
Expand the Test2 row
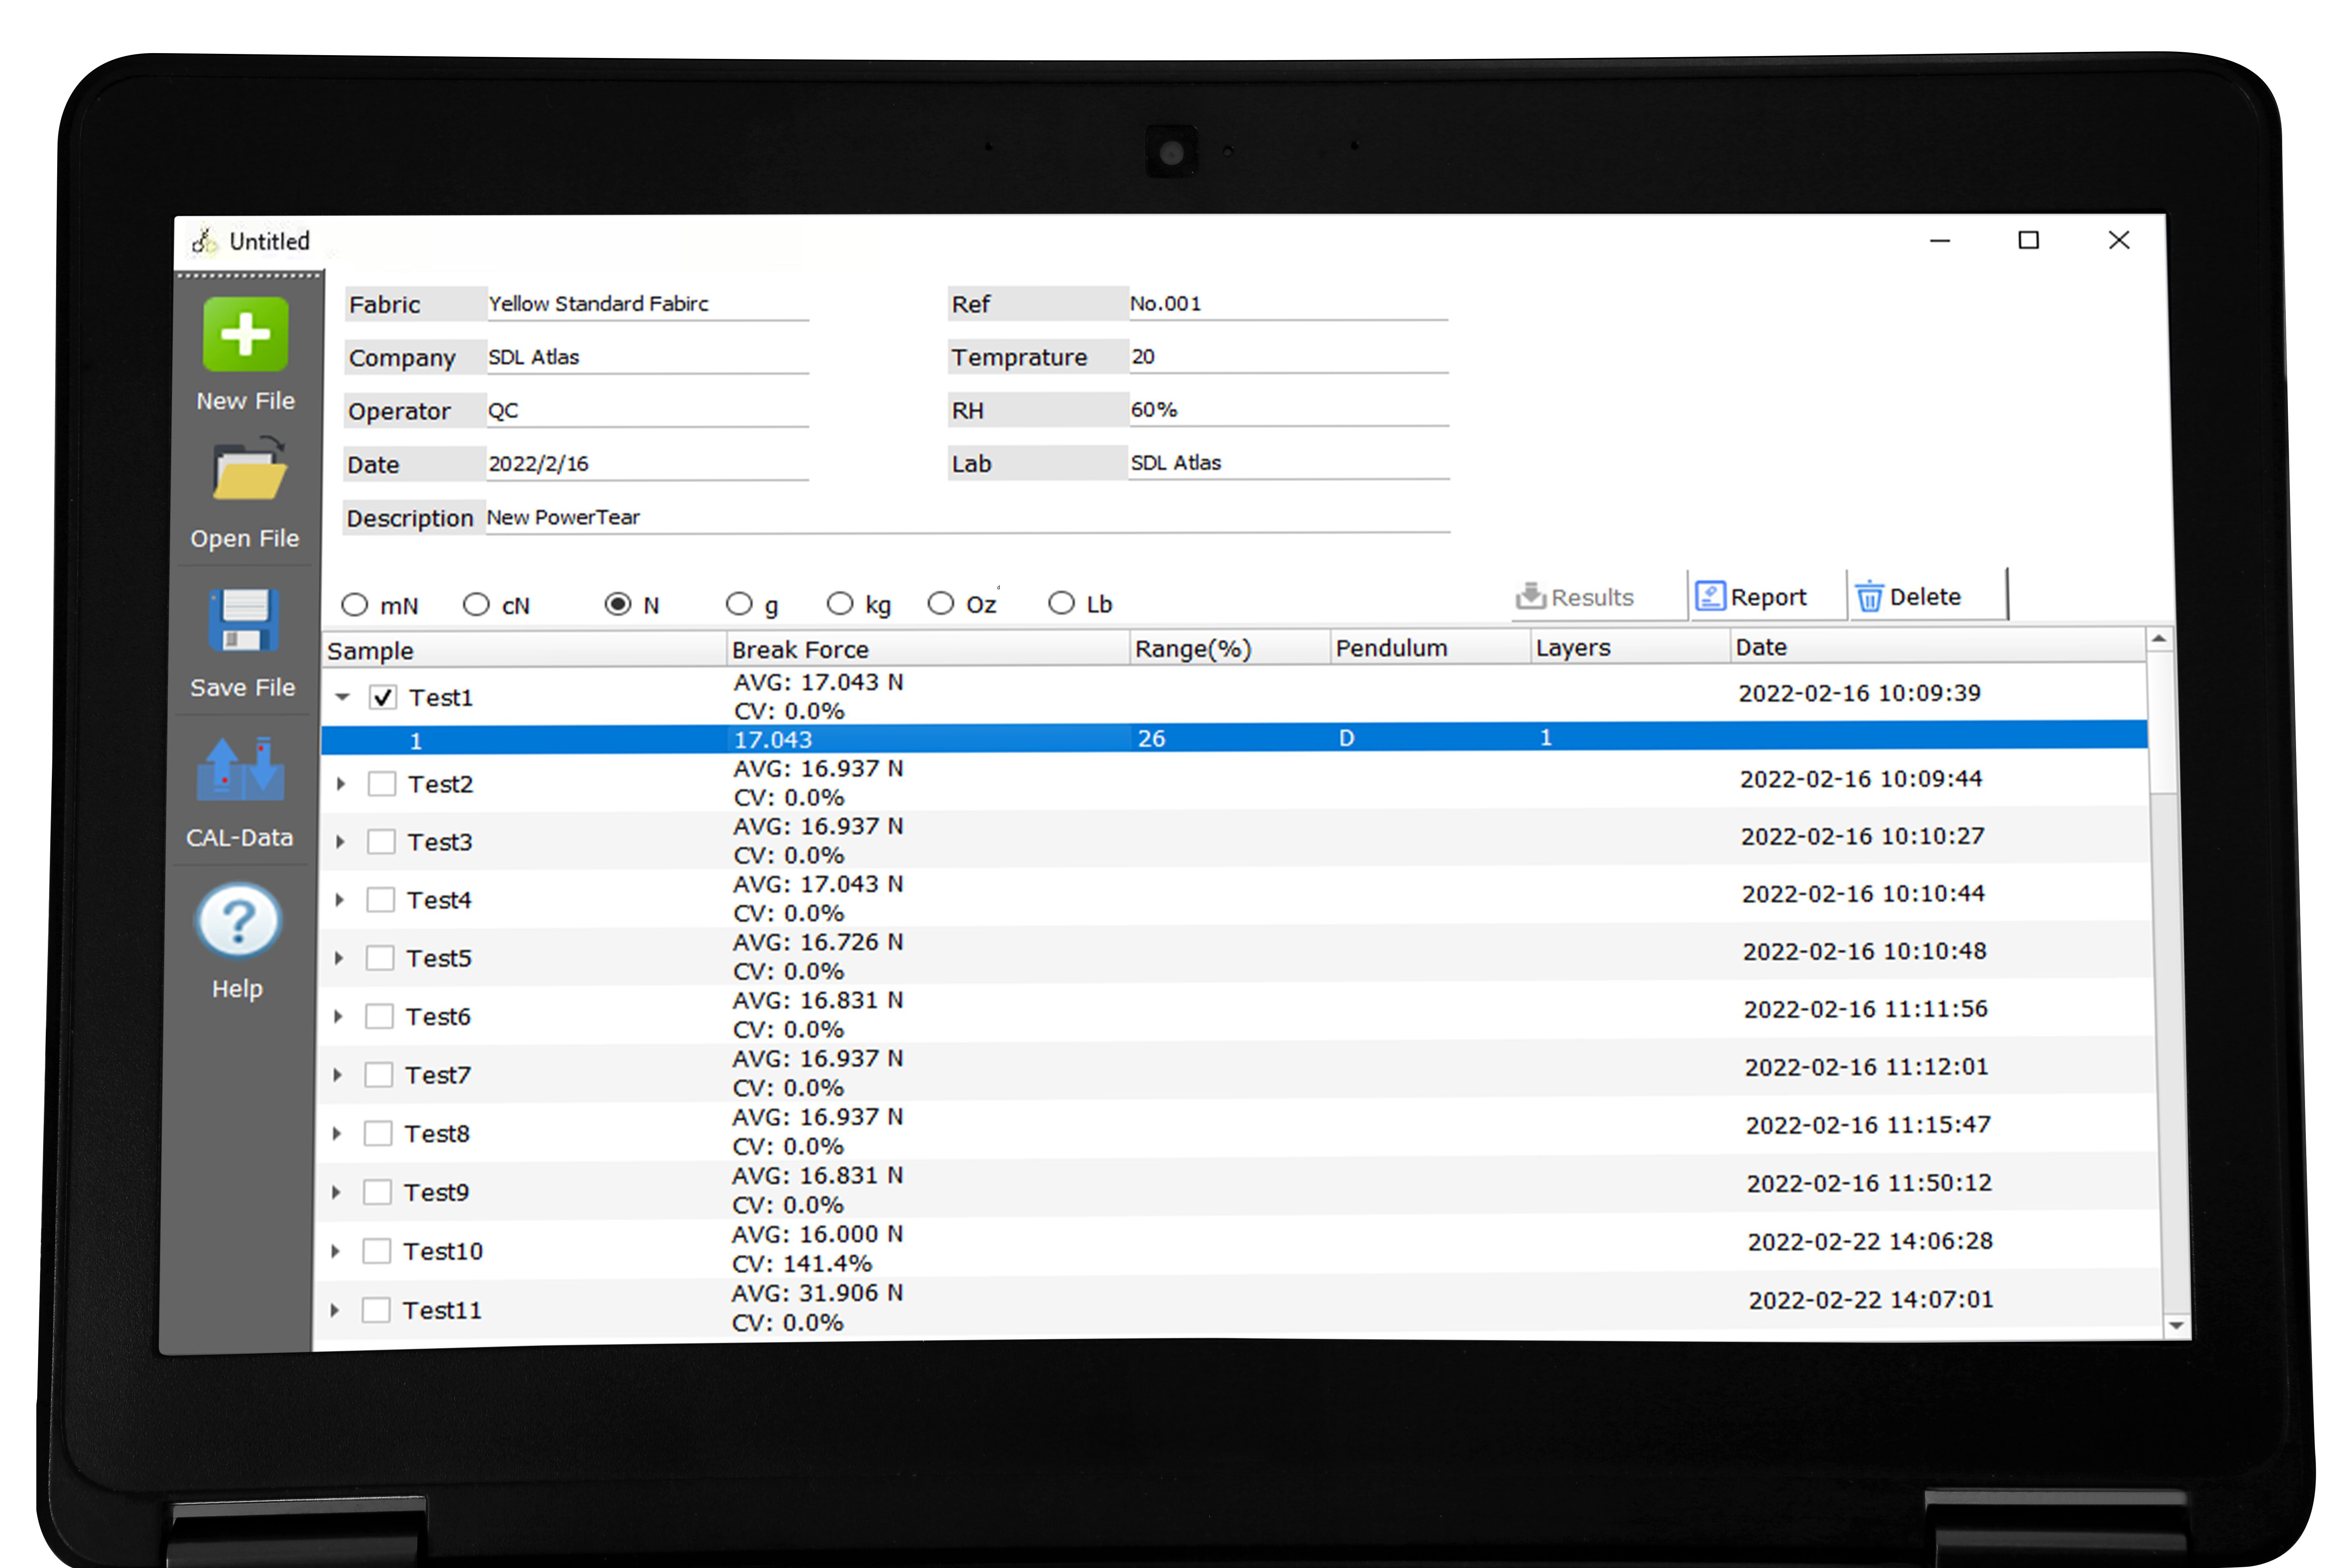point(341,784)
